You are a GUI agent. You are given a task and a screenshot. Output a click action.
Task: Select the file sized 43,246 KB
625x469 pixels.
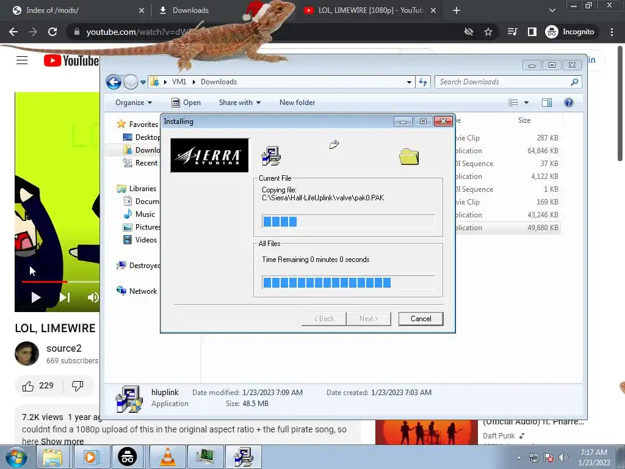point(507,215)
